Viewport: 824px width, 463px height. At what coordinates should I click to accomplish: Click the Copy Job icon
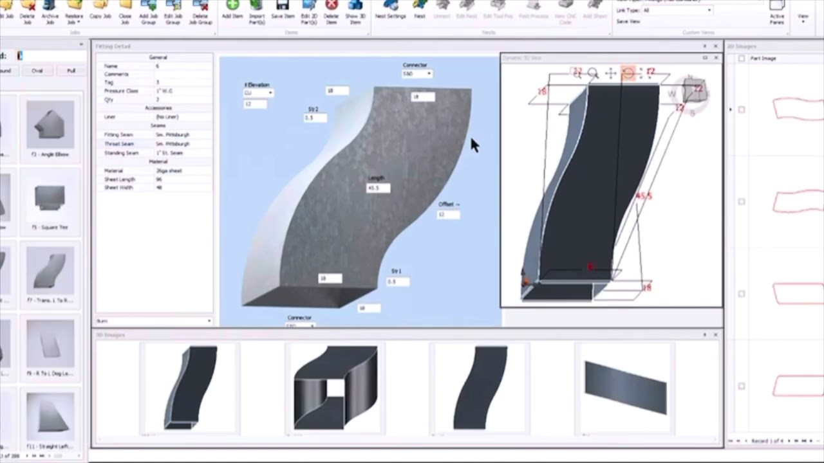pyautogui.click(x=100, y=6)
